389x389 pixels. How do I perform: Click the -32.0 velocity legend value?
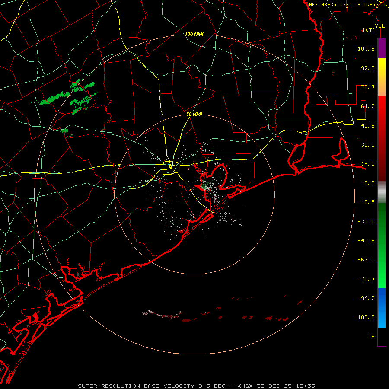[x=366, y=222]
